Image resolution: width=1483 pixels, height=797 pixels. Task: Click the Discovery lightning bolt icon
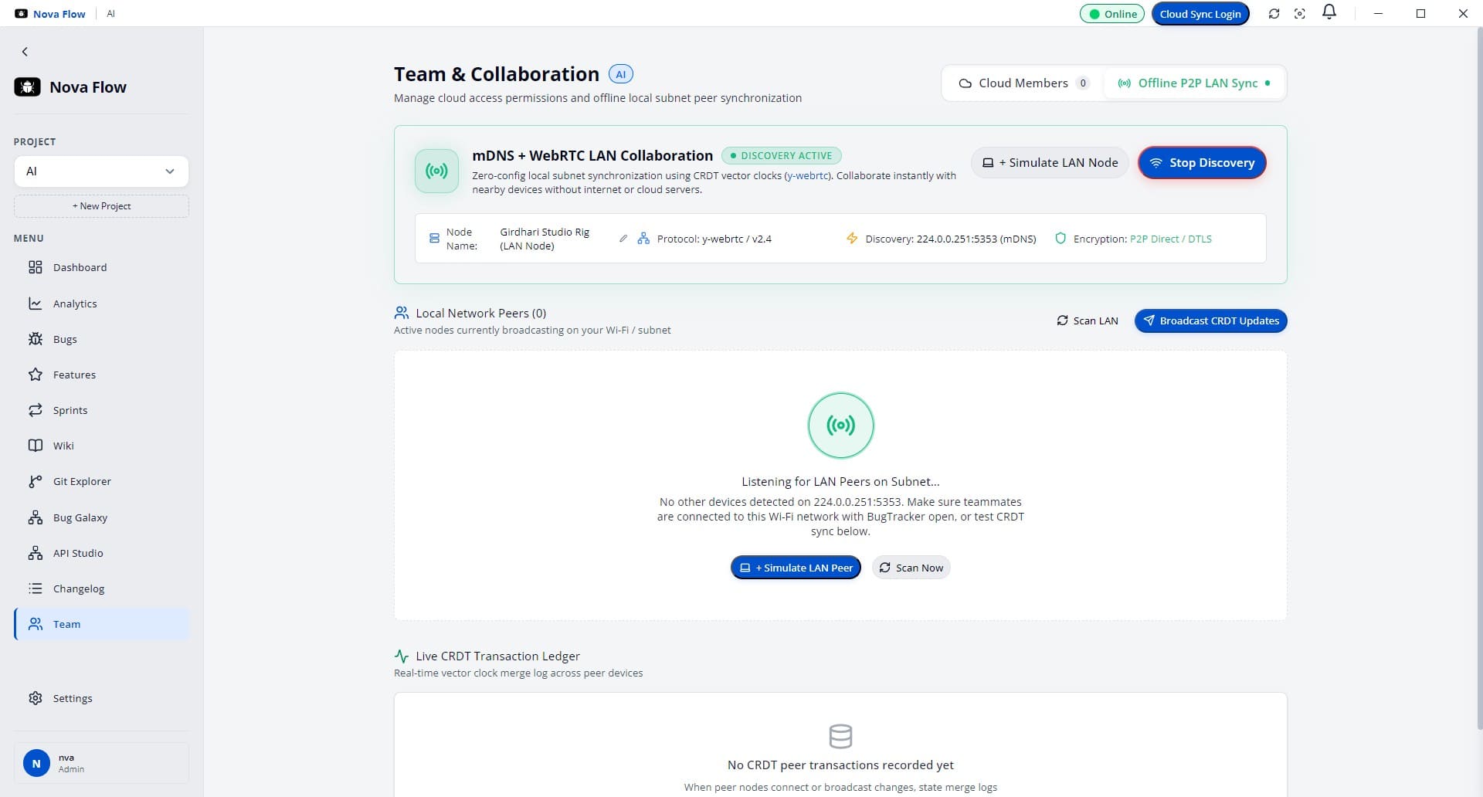click(x=852, y=239)
